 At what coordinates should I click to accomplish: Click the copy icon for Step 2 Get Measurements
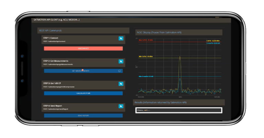click(x=121, y=61)
